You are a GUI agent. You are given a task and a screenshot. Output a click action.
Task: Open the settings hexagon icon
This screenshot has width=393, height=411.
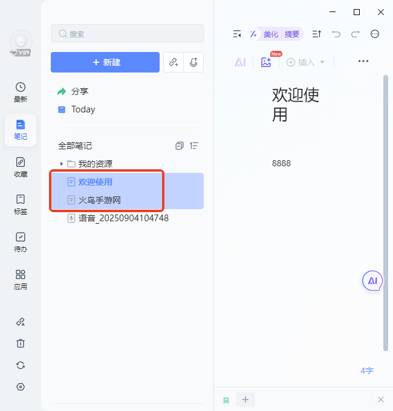pos(21,387)
